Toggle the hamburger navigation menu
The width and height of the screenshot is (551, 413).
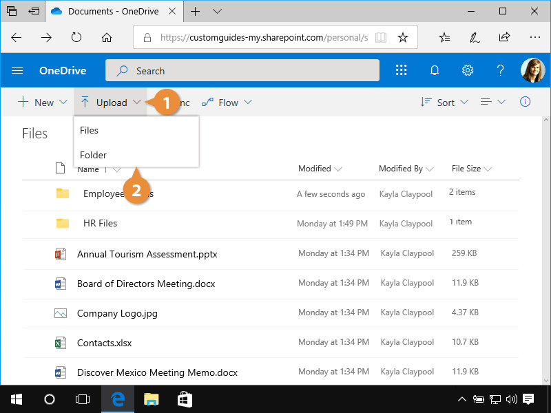[17, 71]
